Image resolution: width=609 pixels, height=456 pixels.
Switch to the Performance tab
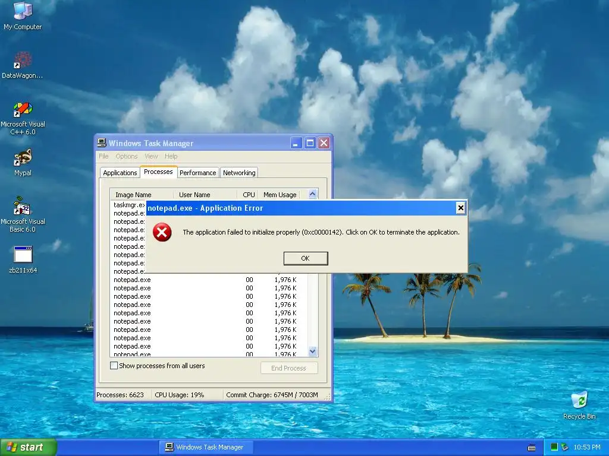[x=197, y=173]
